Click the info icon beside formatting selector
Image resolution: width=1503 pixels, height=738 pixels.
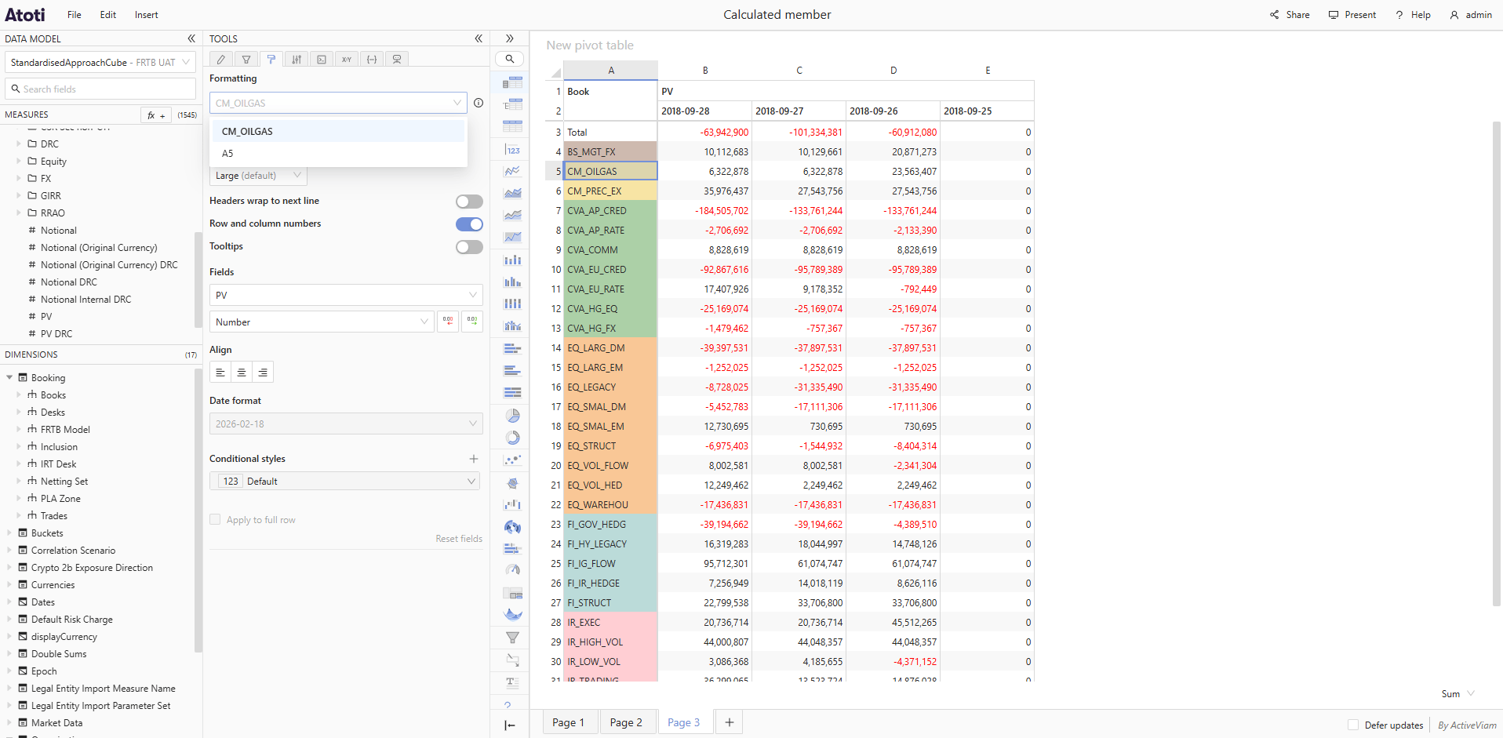pyautogui.click(x=479, y=103)
